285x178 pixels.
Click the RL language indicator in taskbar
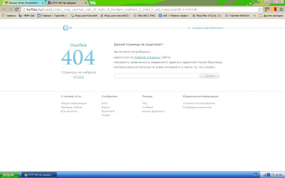[x=256, y=175]
